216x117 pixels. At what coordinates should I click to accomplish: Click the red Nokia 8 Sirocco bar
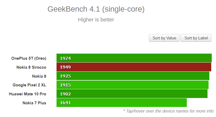pyautogui.click(x=134, y=67)
